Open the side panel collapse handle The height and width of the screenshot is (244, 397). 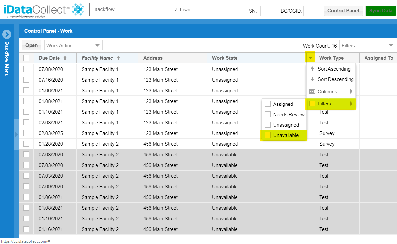(17, 134)
